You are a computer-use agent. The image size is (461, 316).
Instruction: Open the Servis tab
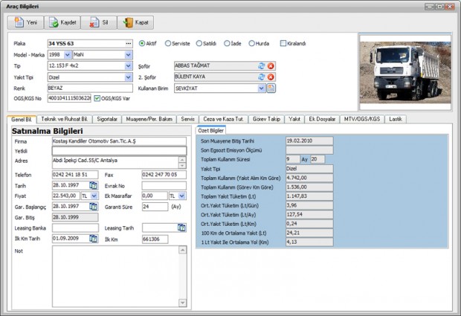click(x=187, y=119)
